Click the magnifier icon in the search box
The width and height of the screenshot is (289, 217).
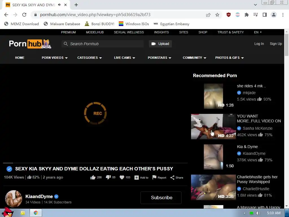click(x=65, y=44)
